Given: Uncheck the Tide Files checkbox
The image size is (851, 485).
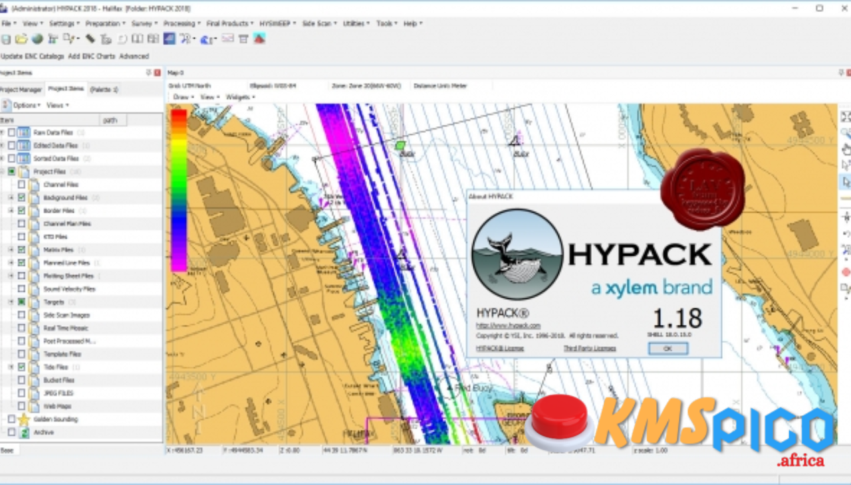Looking at the screenshot, I should 21,367.
